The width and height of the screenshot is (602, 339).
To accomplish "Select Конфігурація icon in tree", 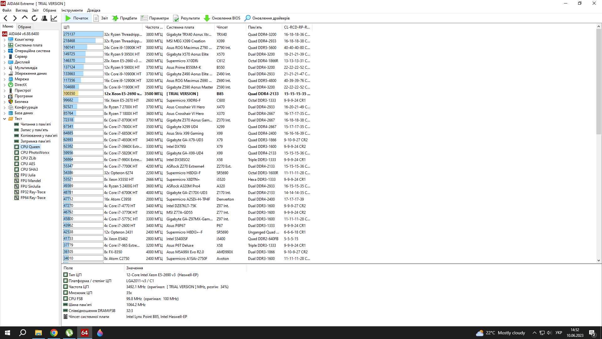I will [x=11, y=107].
